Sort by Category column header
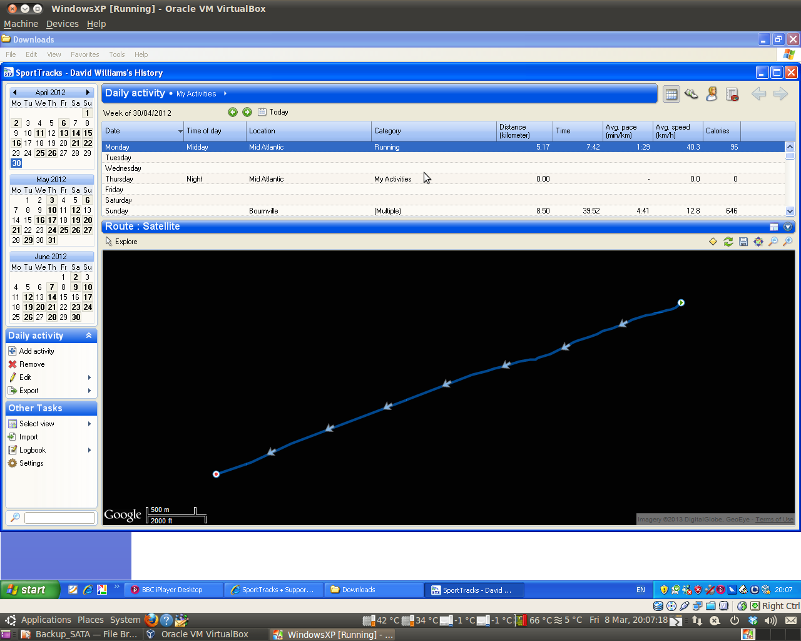 434,131
